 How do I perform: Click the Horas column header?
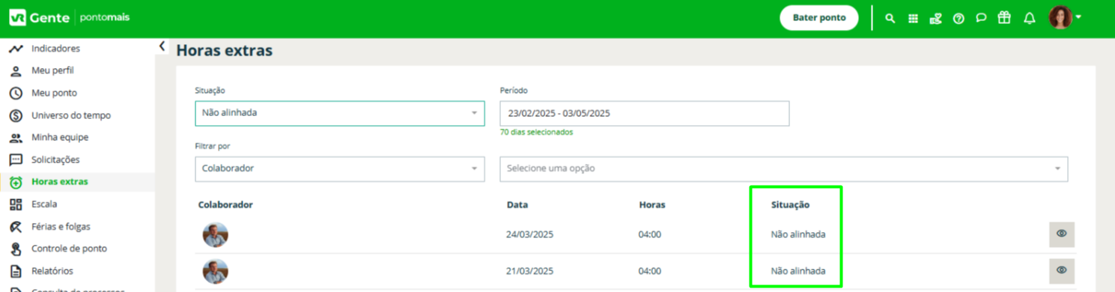coord(651,204)
